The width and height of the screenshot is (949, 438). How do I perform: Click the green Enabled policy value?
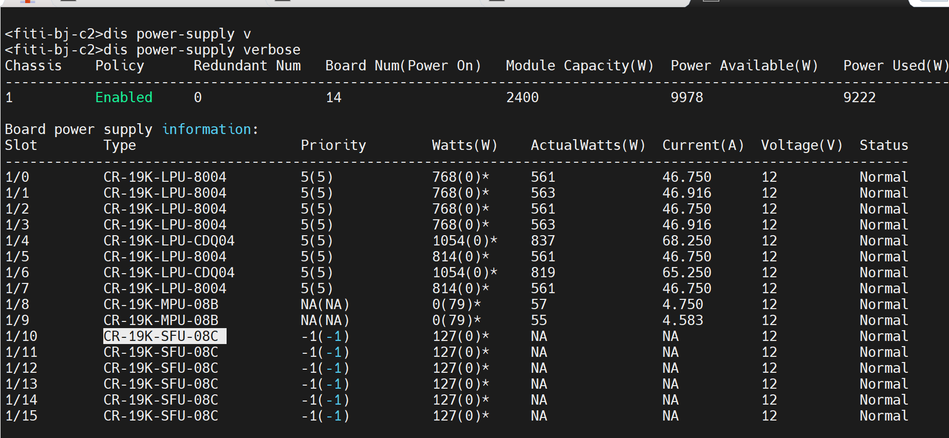pyautogui.click(x=124, y=98)
